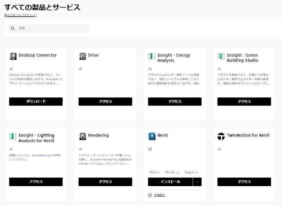Viewport: 282px width, 205px height.
Task: Focus the 検索 search input field
Action: [x=49, y=28]
